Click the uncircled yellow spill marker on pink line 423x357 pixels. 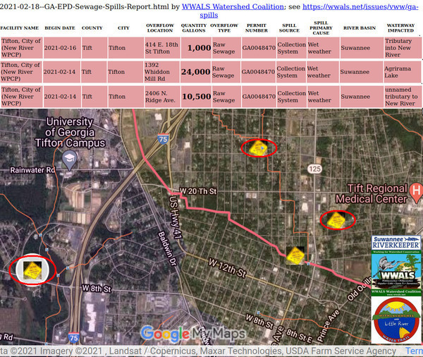coord(295,255)
